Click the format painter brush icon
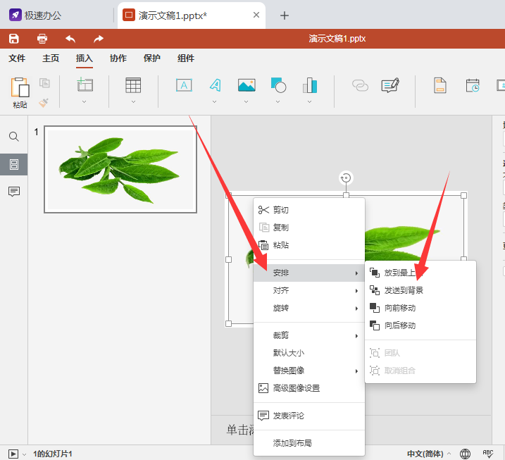The width and height of the screenshot is (505, 460). point(44,102)
